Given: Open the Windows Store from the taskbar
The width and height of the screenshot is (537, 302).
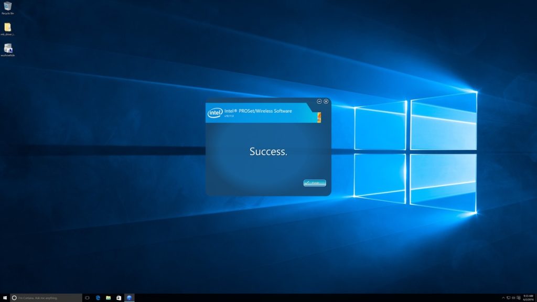Looking at the screenshot, I should [118, 297].
